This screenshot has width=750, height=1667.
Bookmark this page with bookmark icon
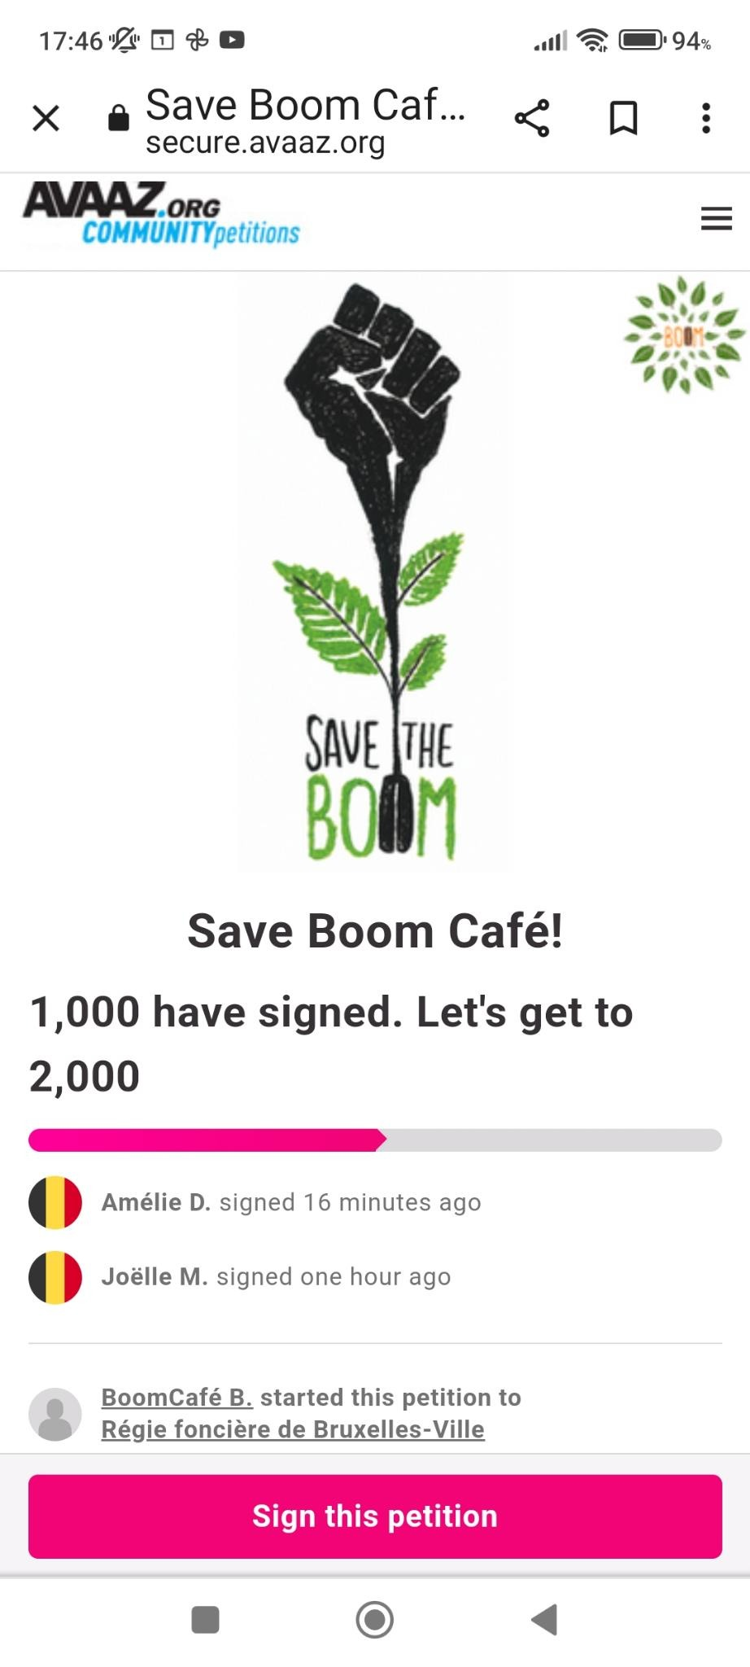(x=623, y=118)
